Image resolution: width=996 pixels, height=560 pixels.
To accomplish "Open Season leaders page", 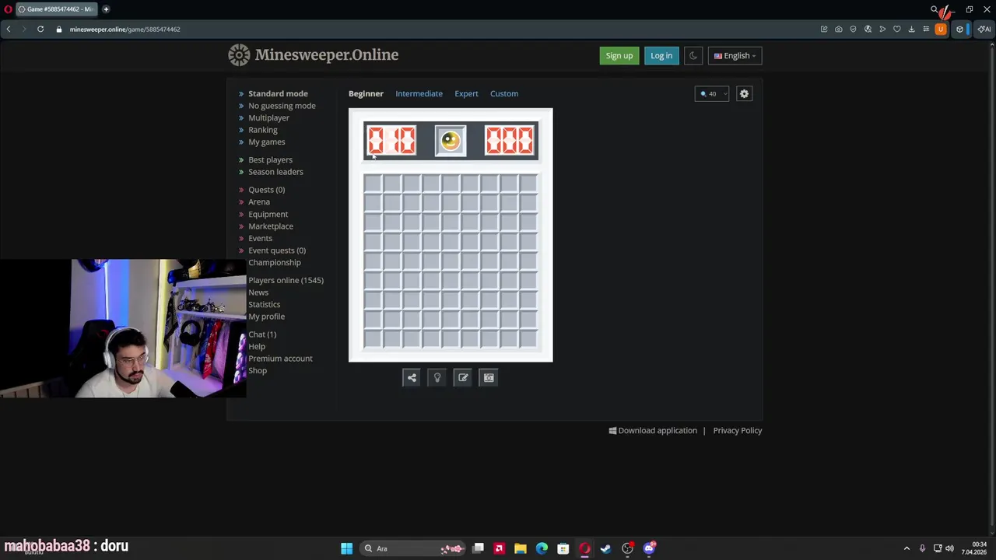I will (x=275, y=172).
